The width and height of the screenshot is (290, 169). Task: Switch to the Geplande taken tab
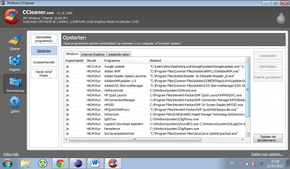[119, 54]
